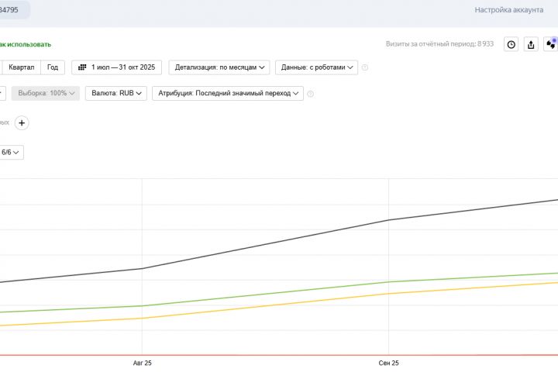This screenshot has width=558, height=372.
Task: Click the Авг 25 axis marker
Action: (143, 363)
